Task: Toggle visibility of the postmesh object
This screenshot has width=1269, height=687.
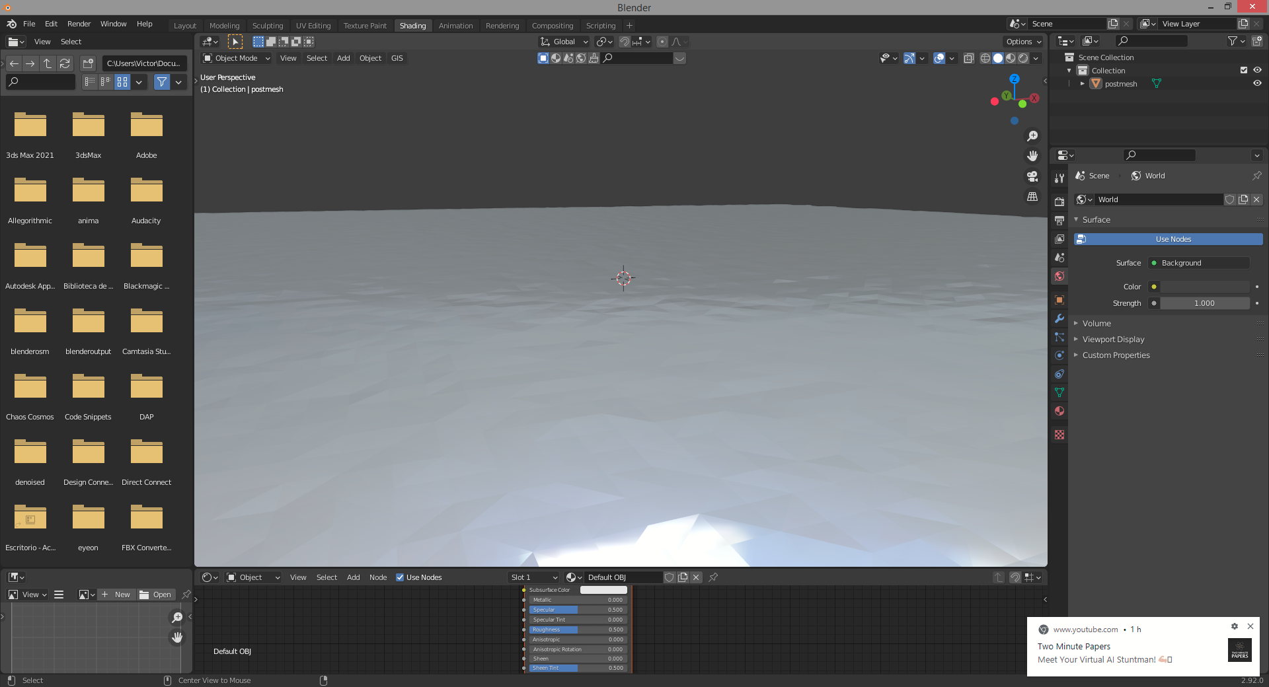Action: tap(1258, 84)
